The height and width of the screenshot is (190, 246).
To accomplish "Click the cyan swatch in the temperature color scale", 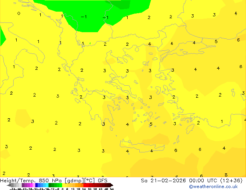I will (x=47, y=185).
